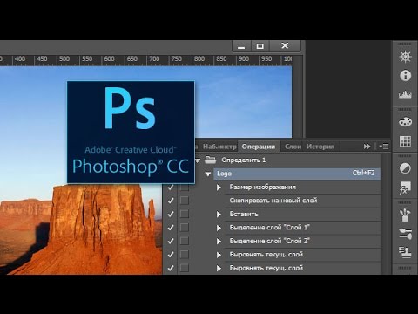This screenshot has height=314, width=418.
Task: Click the folder icon of Определить 1
Action: click(210, 160)
